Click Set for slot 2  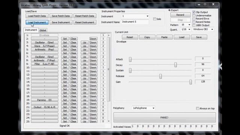click(x=65, y=39)
